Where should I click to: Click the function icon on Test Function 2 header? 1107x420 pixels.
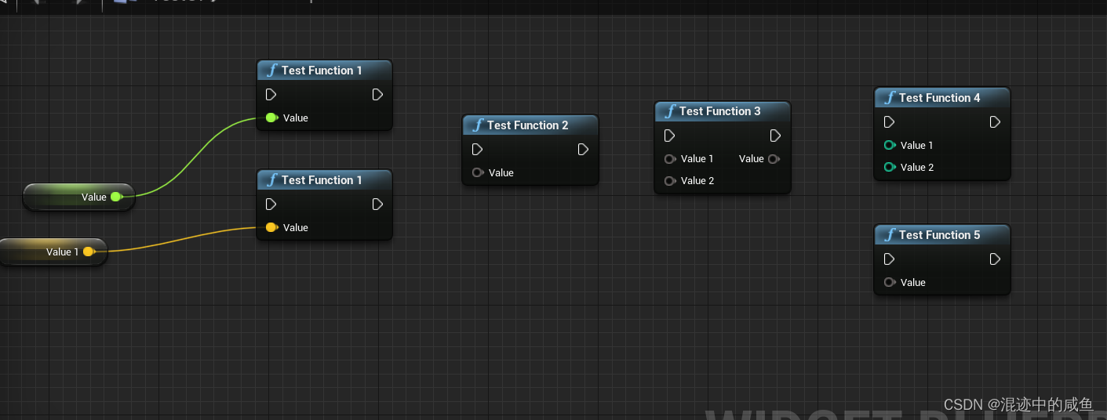(x=477, y=125)
